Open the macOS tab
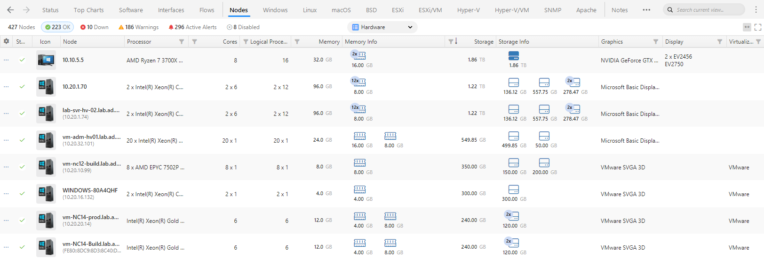This screenshot has width=764, height=259. [341, 10]
